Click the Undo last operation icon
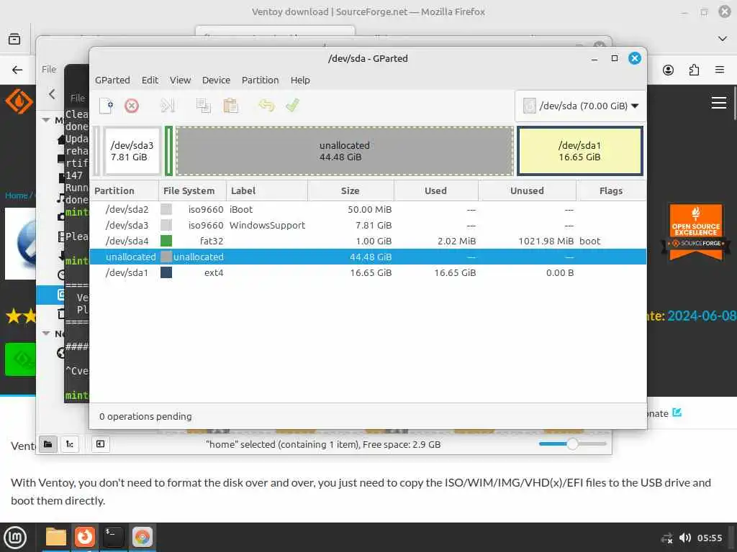Screen dimensions: 737x552 266,105
